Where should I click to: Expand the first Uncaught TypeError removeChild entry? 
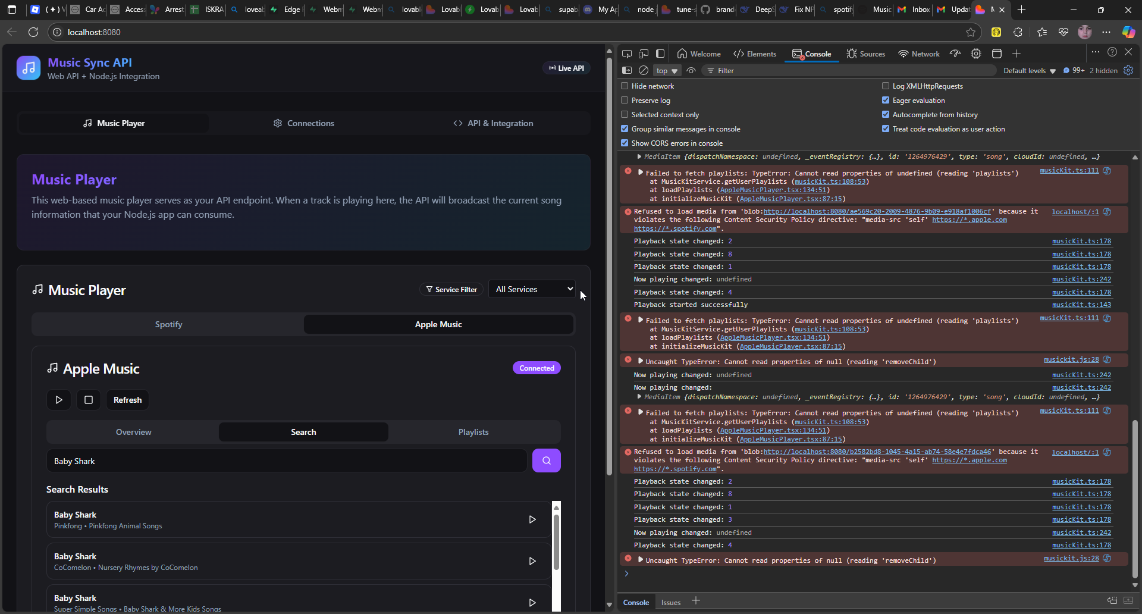pyautogui.click(x=641, y=361)
